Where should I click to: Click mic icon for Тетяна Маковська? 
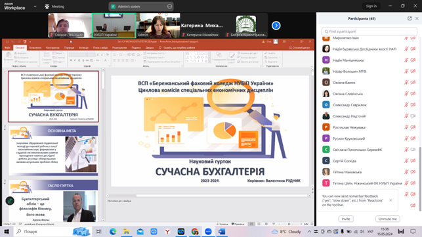click(x=406, y=172)
